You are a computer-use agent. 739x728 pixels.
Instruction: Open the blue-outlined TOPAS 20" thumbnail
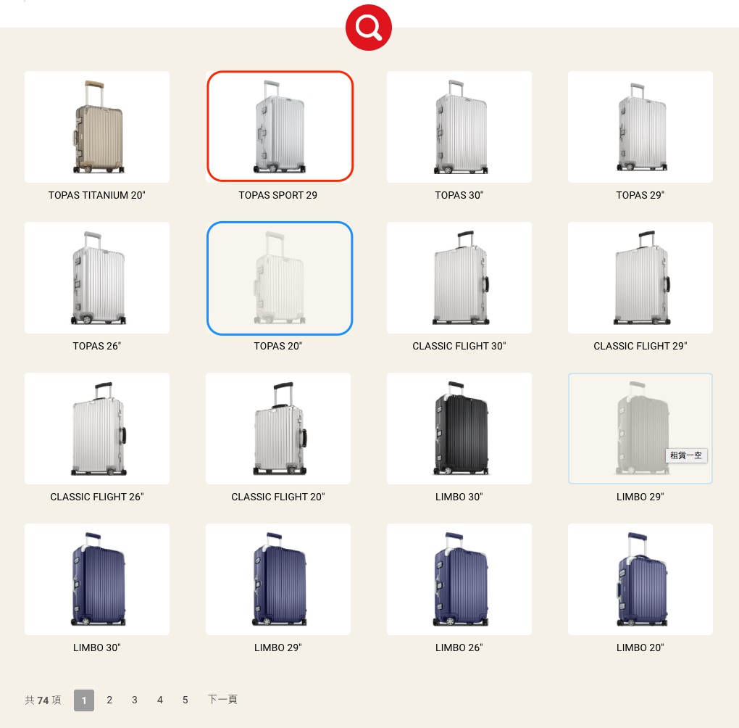tap(280, 278)
